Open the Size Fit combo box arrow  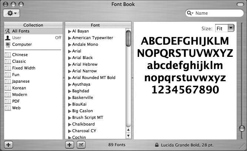(231, 28)
